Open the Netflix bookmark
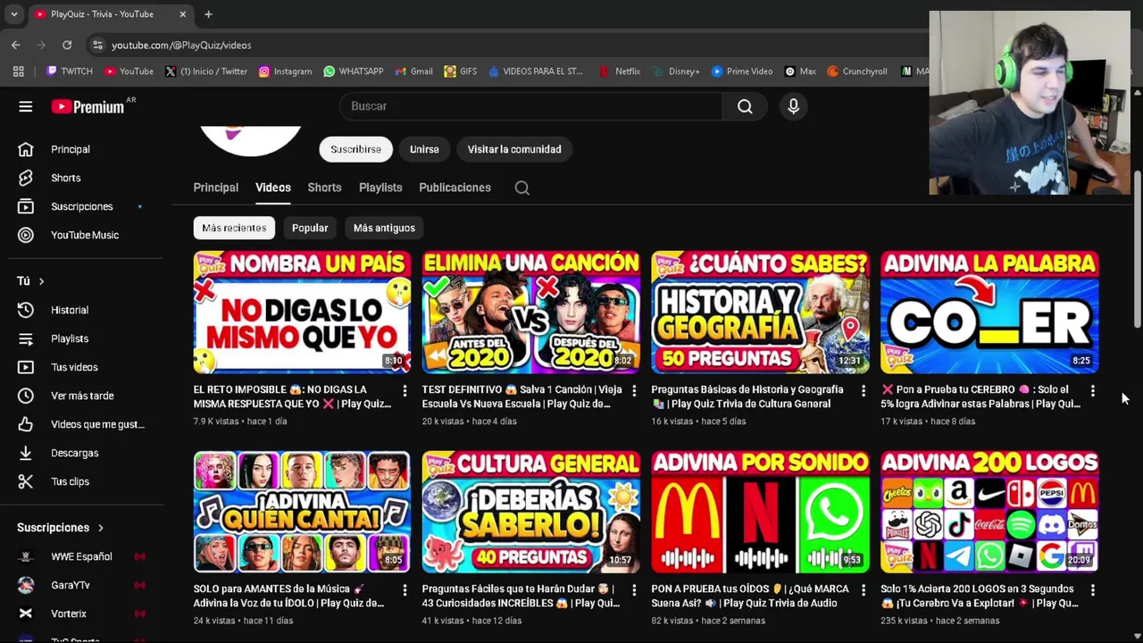Image resolution: width=1143 pixels, height=643 pixels. pyautogui.click(x=620, y=71)
